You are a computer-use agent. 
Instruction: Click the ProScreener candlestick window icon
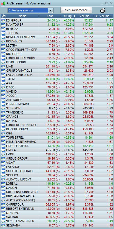coord(3,3)
